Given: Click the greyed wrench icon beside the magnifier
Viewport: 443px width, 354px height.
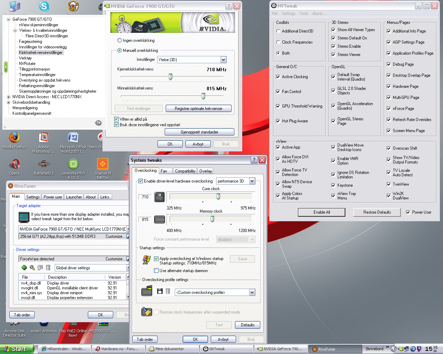Looking at the screenshot, I should (x=40, y=268).
